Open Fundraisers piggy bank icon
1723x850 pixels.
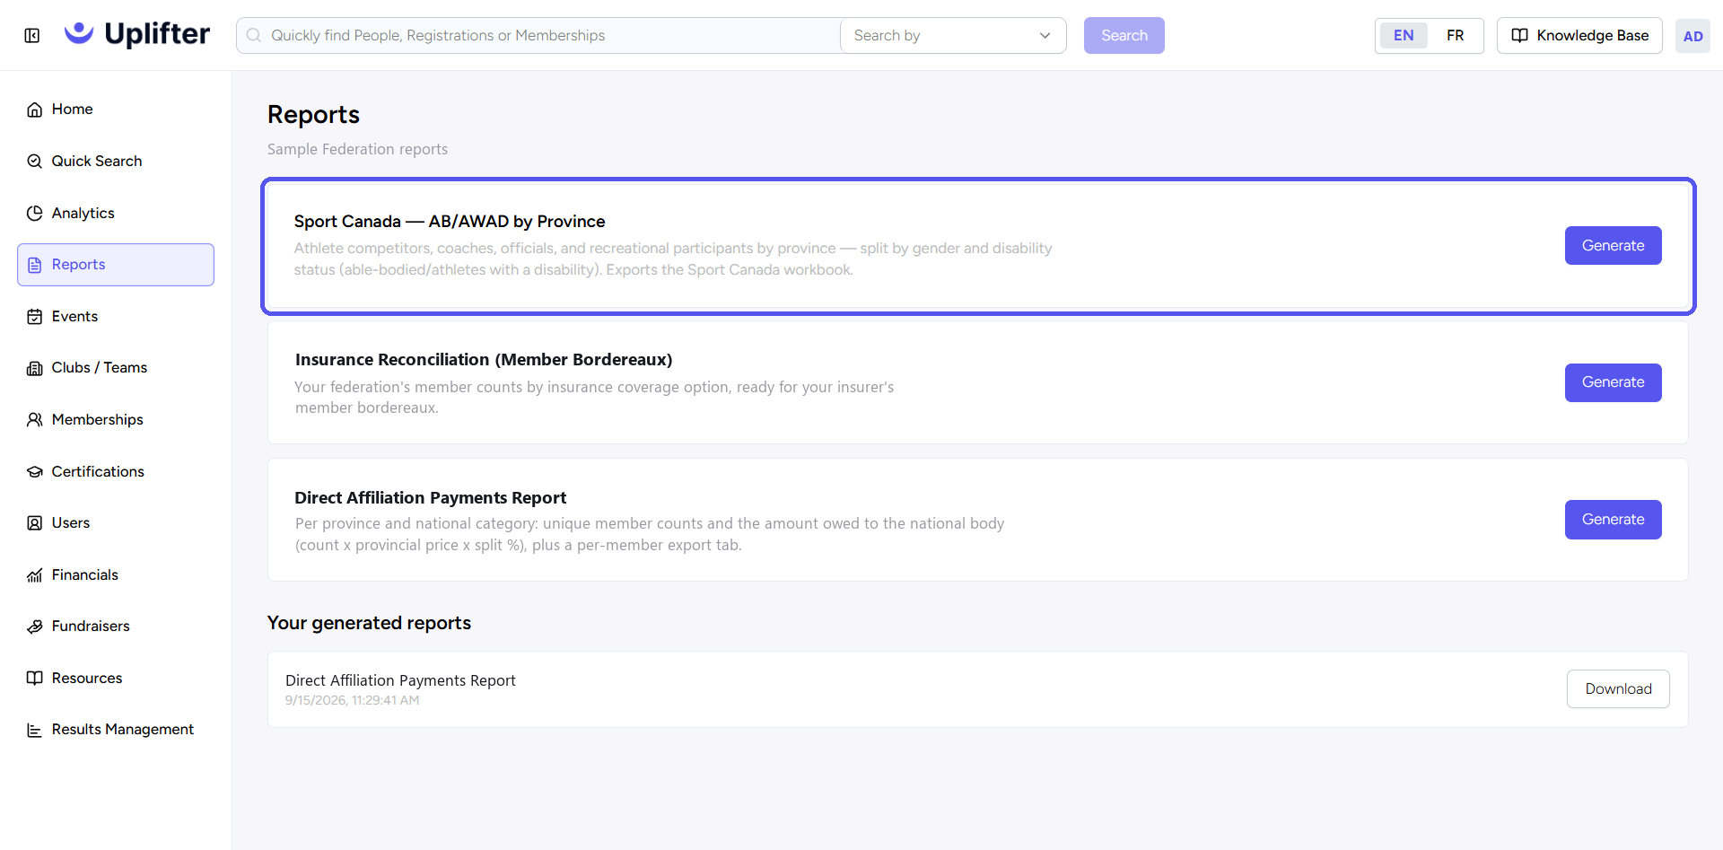pyautogui.click(x=35, y=627)
